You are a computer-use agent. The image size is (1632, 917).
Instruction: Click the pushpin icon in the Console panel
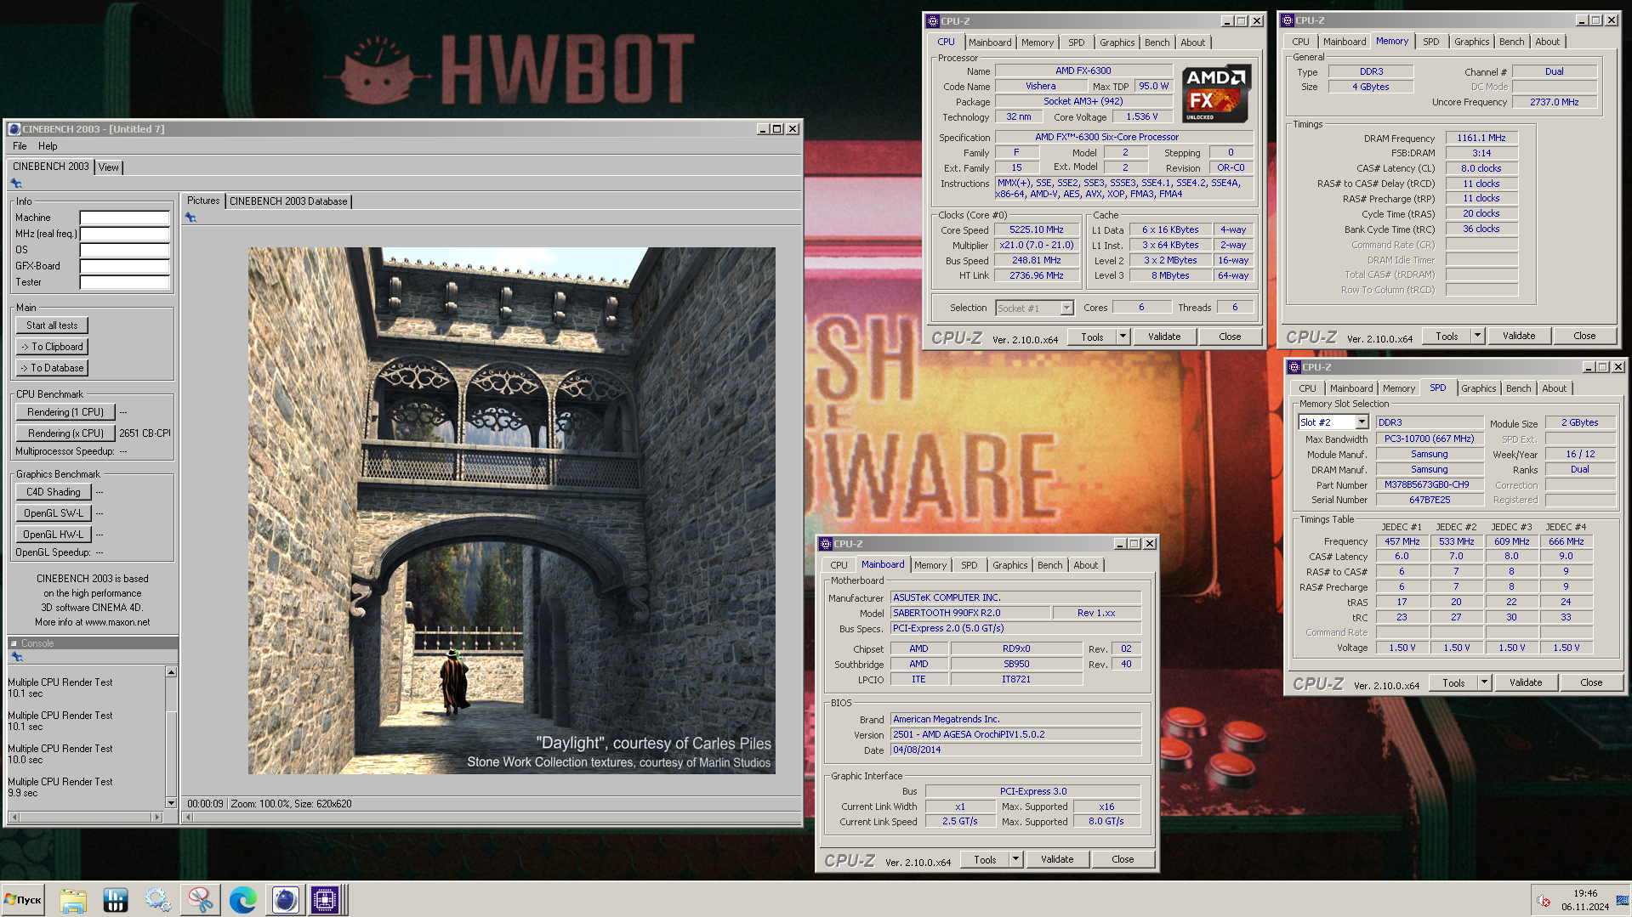[16, 657]
